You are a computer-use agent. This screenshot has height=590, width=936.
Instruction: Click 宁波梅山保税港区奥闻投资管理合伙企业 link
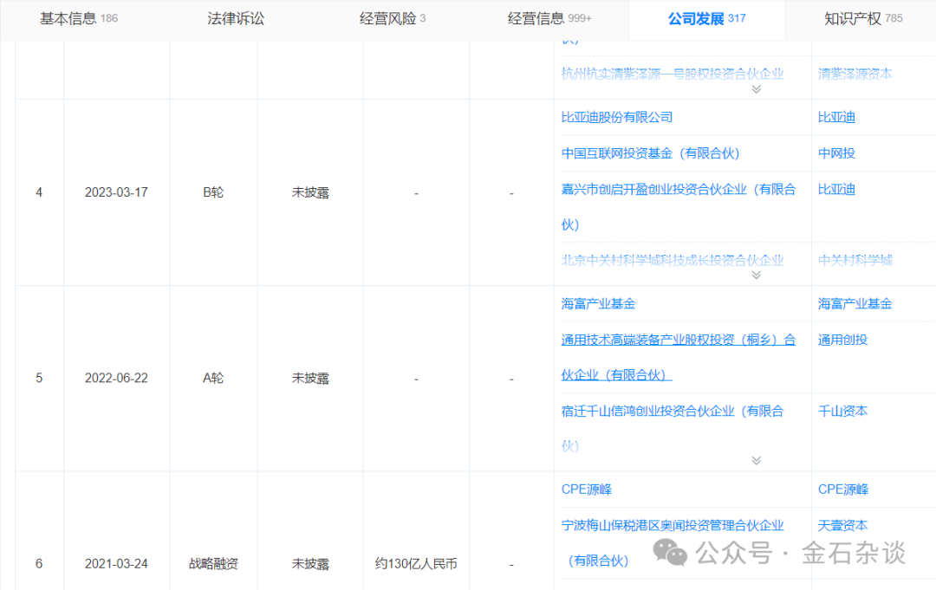pyautogui.click(x=673, y=525)
